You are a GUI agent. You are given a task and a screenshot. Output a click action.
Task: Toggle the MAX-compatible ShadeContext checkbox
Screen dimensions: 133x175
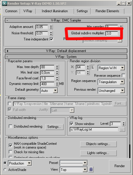click(10, 145)
